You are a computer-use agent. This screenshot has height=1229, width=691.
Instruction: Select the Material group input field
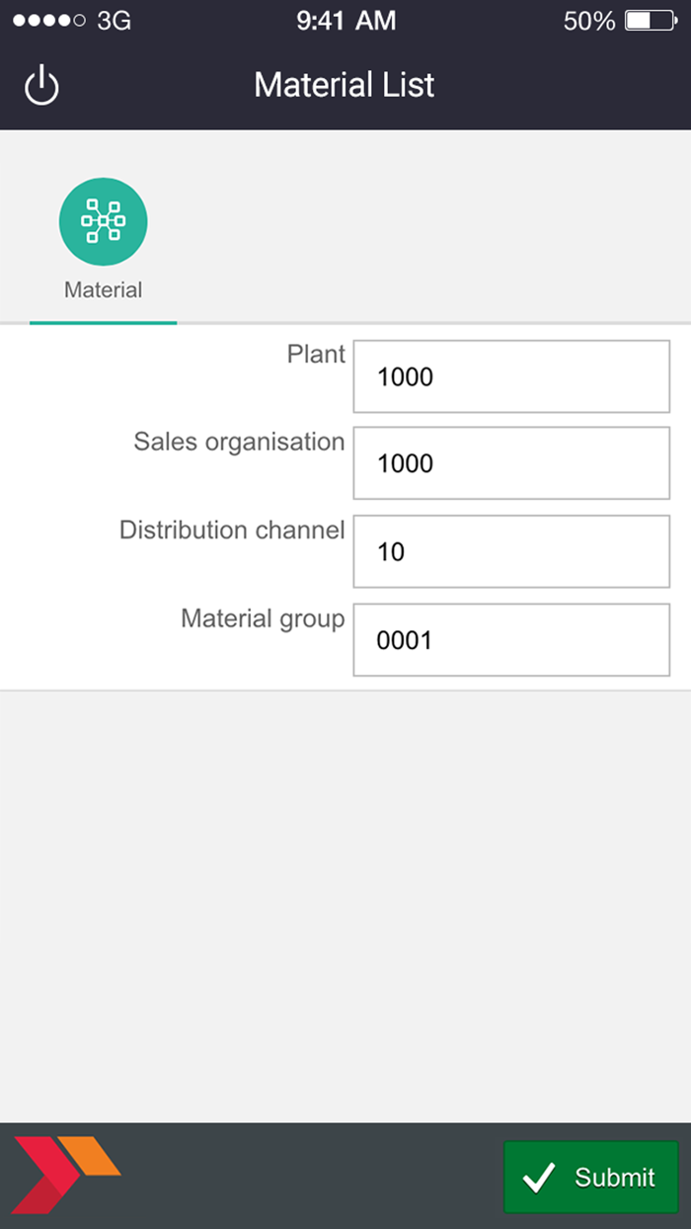[510, 639]
